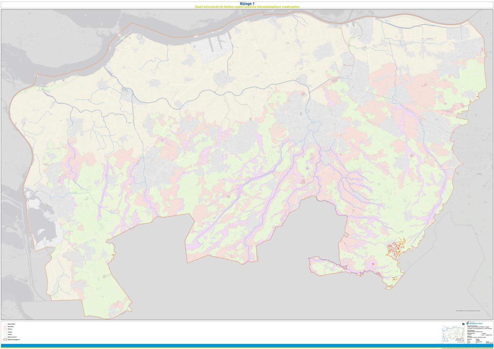Click the 'Waterlopen' legend label

pos(12,324)
